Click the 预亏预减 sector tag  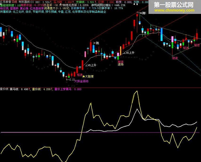(x=51, y=12)
